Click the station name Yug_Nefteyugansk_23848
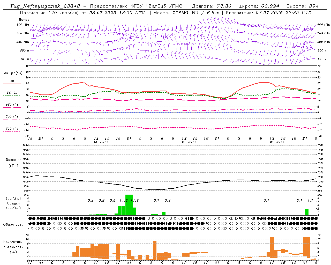Screen dimensions: 331x265 pyautogui.click(x=45, y=6)
